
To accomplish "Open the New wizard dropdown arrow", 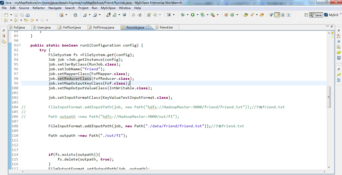I will 11,15.
